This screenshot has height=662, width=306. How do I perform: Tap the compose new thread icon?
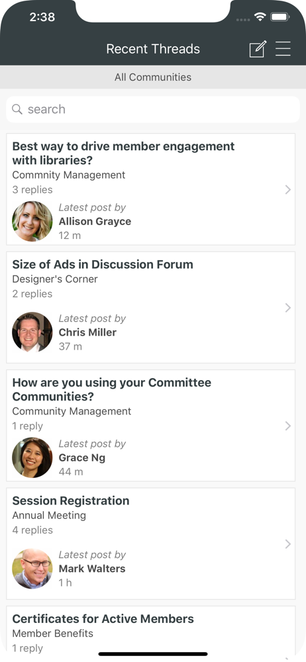point(258,49)
